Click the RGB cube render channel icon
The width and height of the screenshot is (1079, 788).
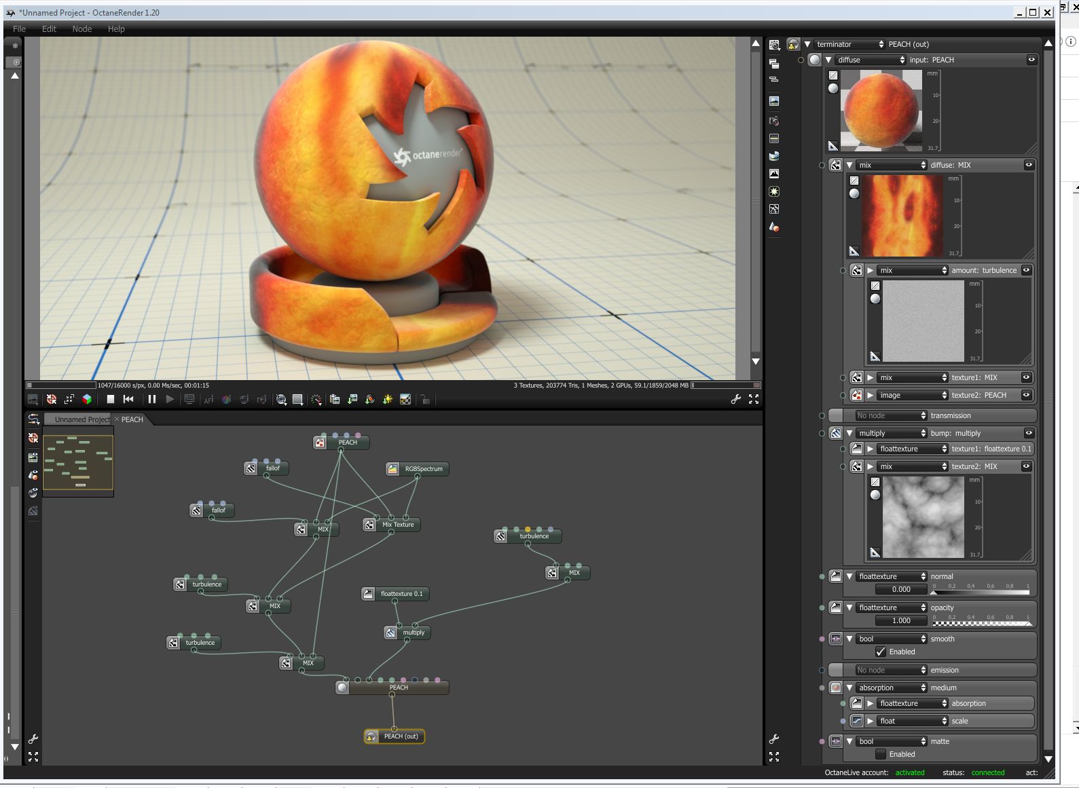[87, 399]
